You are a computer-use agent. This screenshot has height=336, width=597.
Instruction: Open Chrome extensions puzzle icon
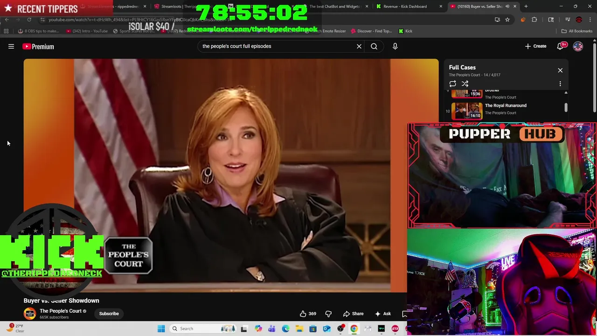click(x=535, y=20)
